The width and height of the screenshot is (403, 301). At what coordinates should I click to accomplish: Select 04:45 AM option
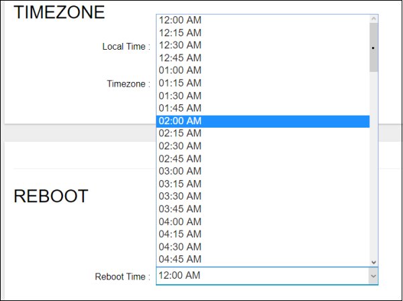point(263,259)
